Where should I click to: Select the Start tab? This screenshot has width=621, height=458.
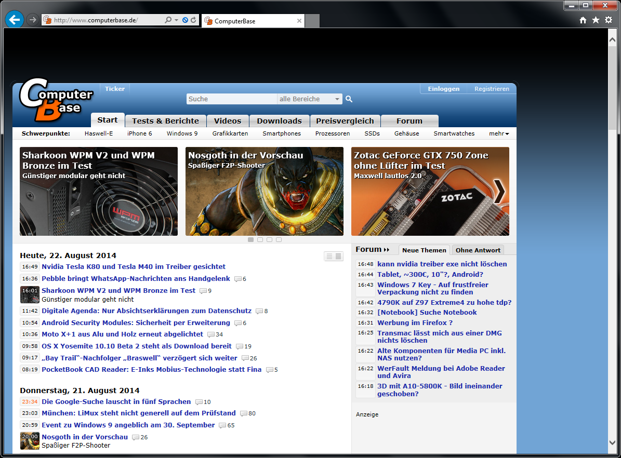point(108,120)
